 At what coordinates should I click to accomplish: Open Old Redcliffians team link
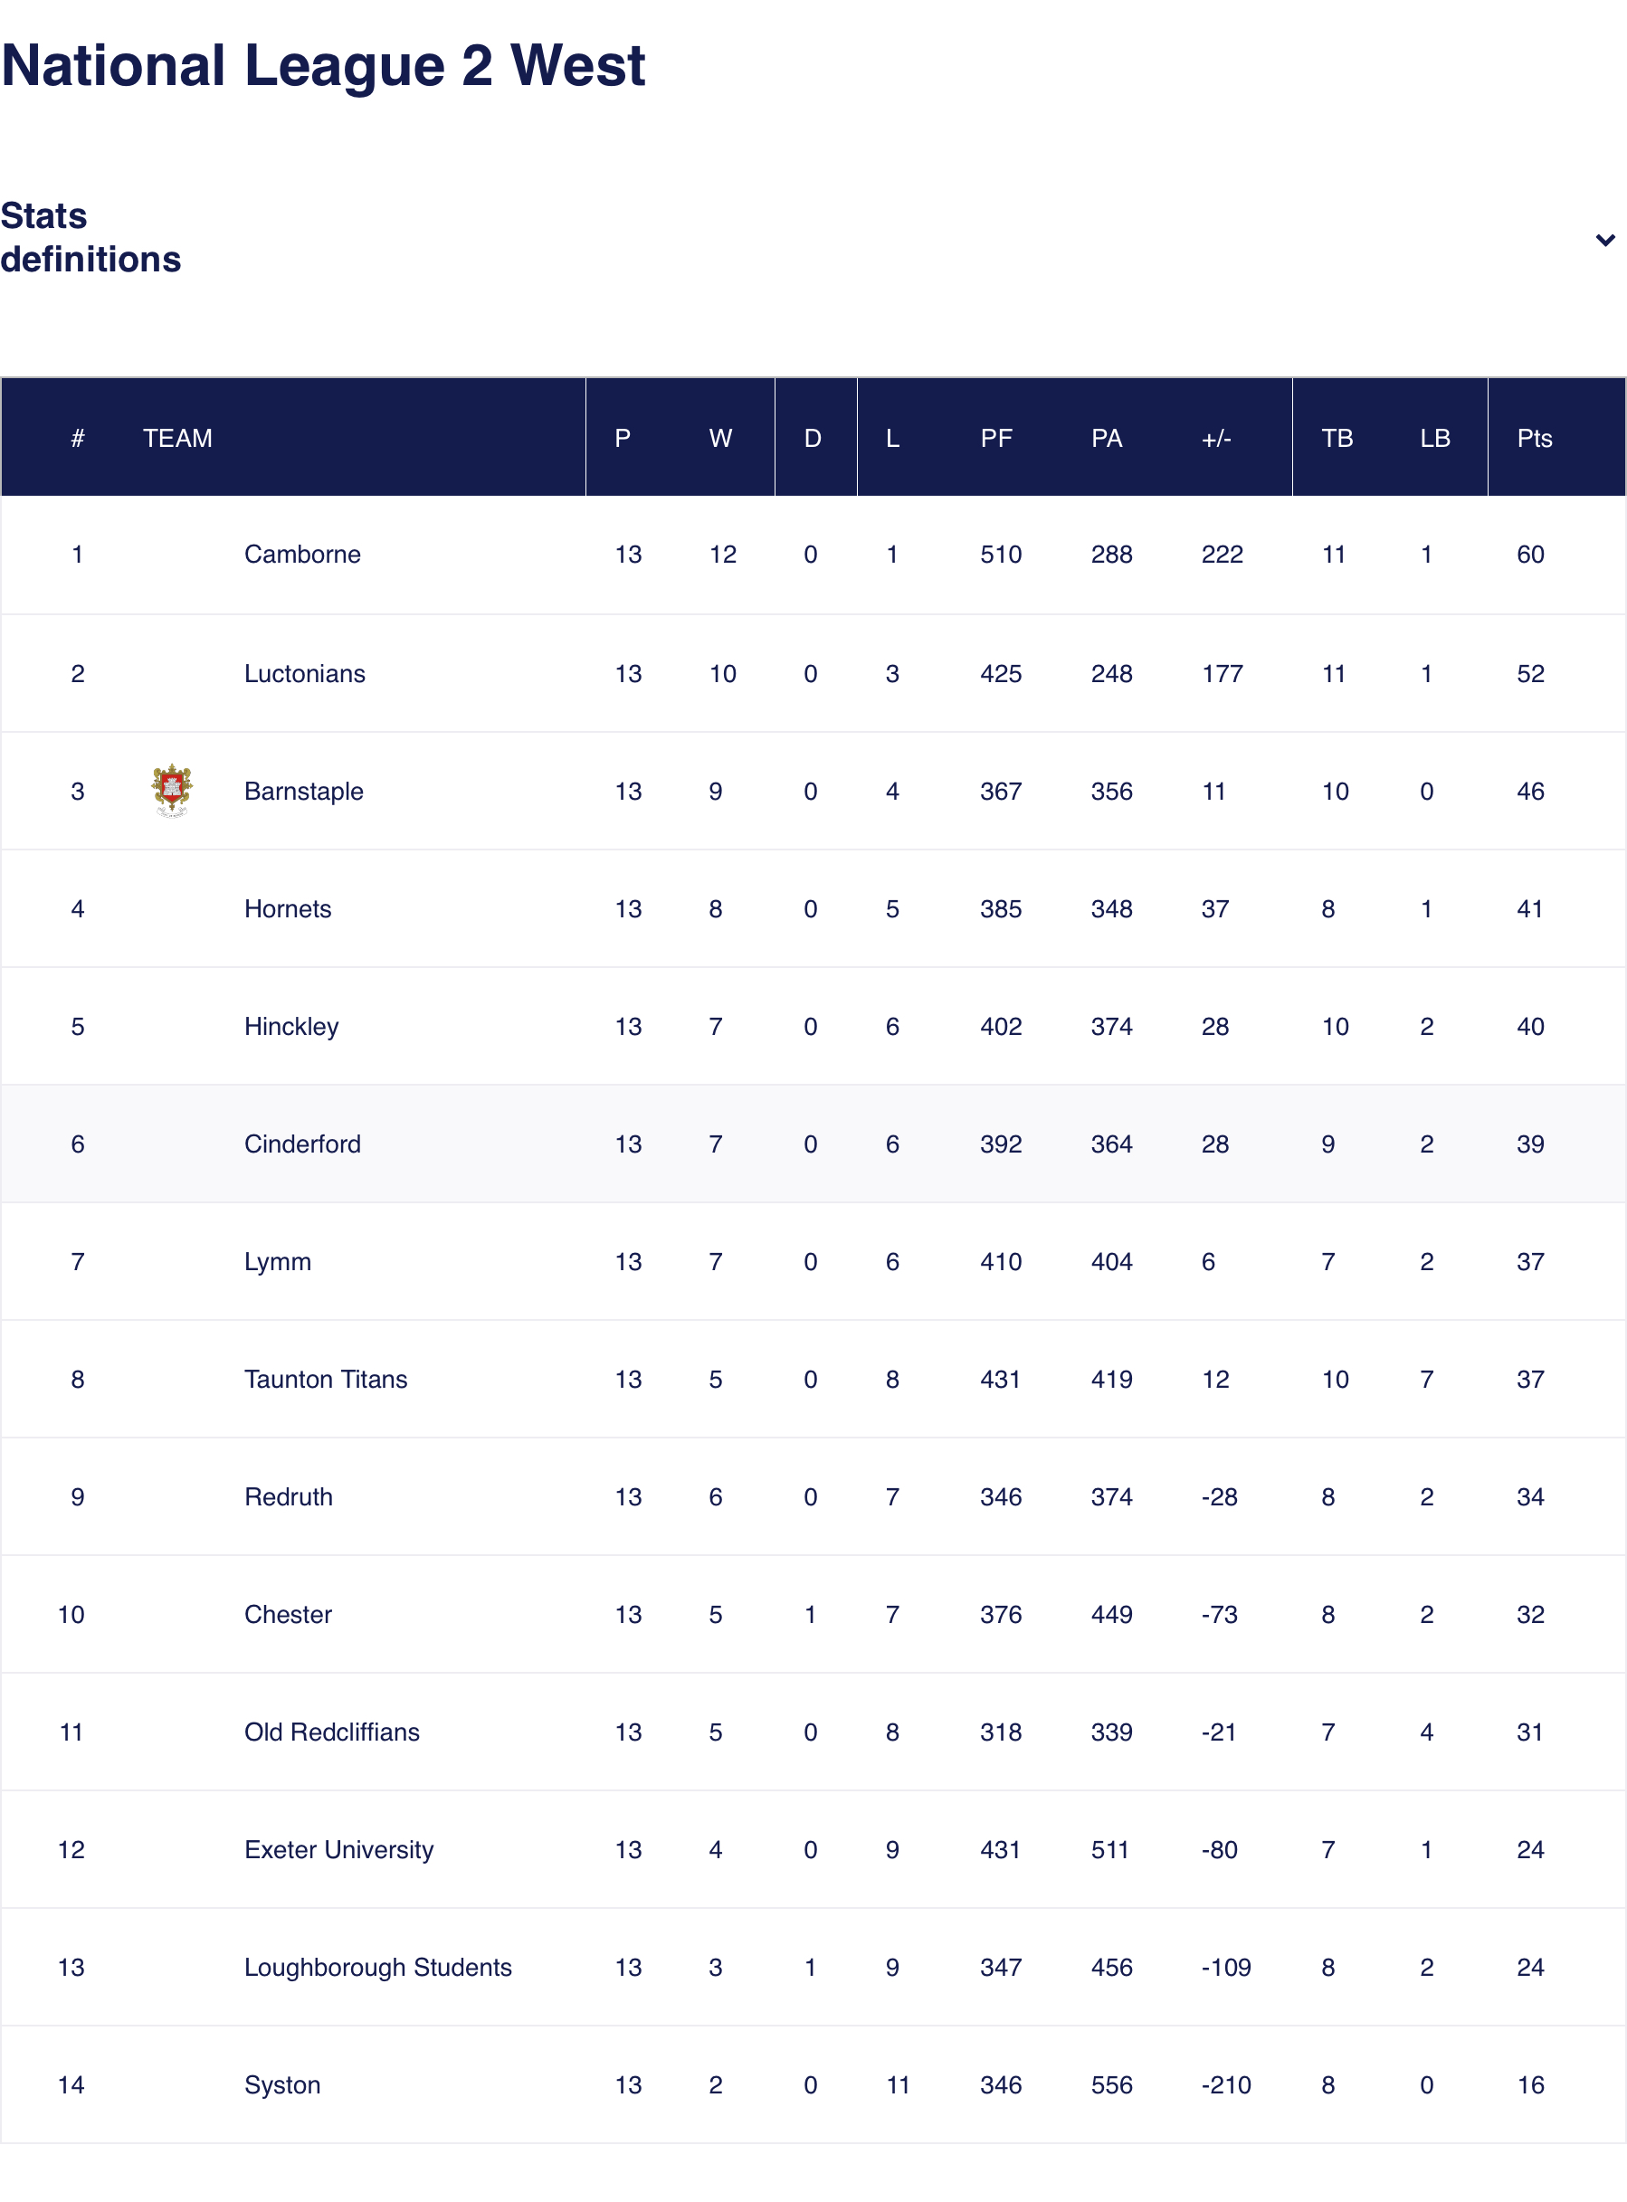(x=332, y=1732)
